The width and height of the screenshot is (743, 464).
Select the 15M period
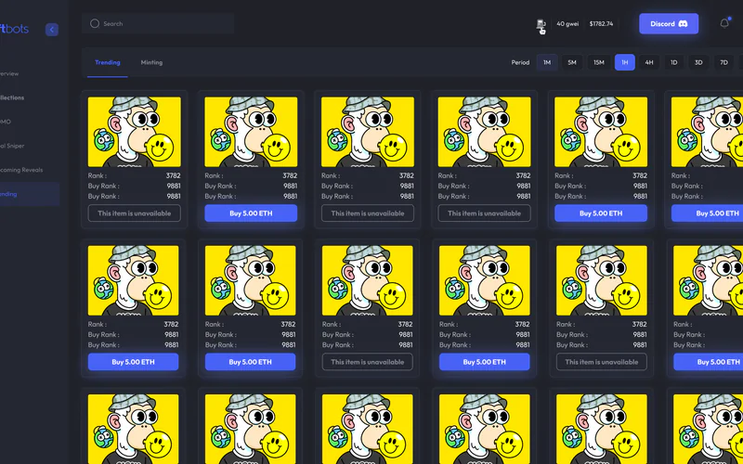(599, 62)
